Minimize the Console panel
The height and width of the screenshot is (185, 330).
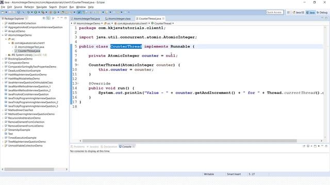pos(322,146)
